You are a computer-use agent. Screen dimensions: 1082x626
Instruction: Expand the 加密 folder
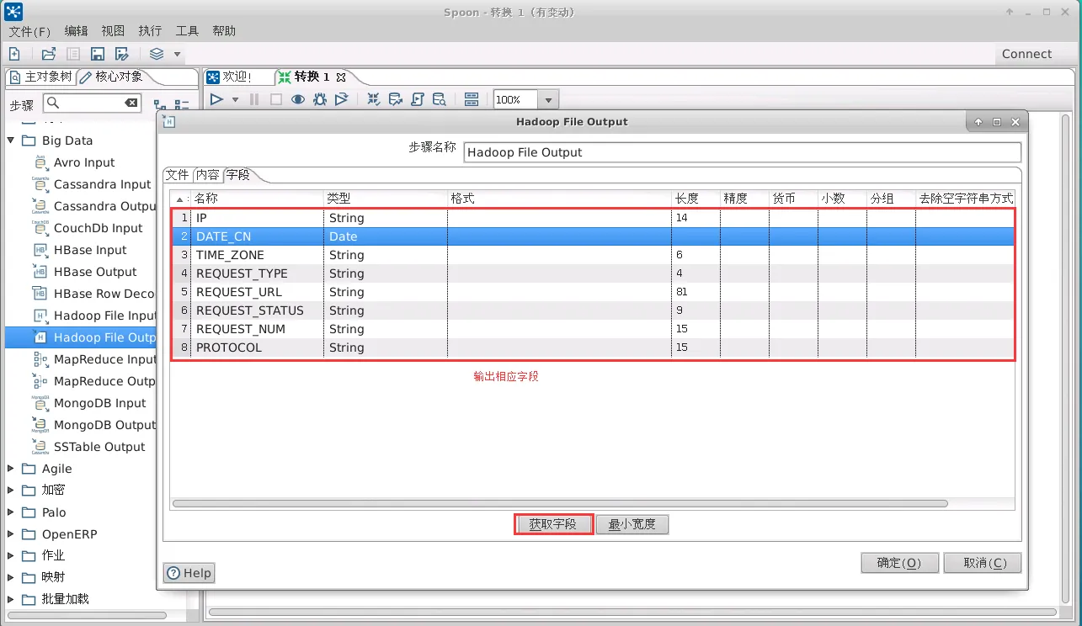[x=11, y=490]
